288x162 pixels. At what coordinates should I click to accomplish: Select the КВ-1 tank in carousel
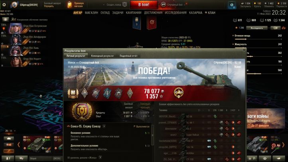pyautogui.click(x=37, y=145)
